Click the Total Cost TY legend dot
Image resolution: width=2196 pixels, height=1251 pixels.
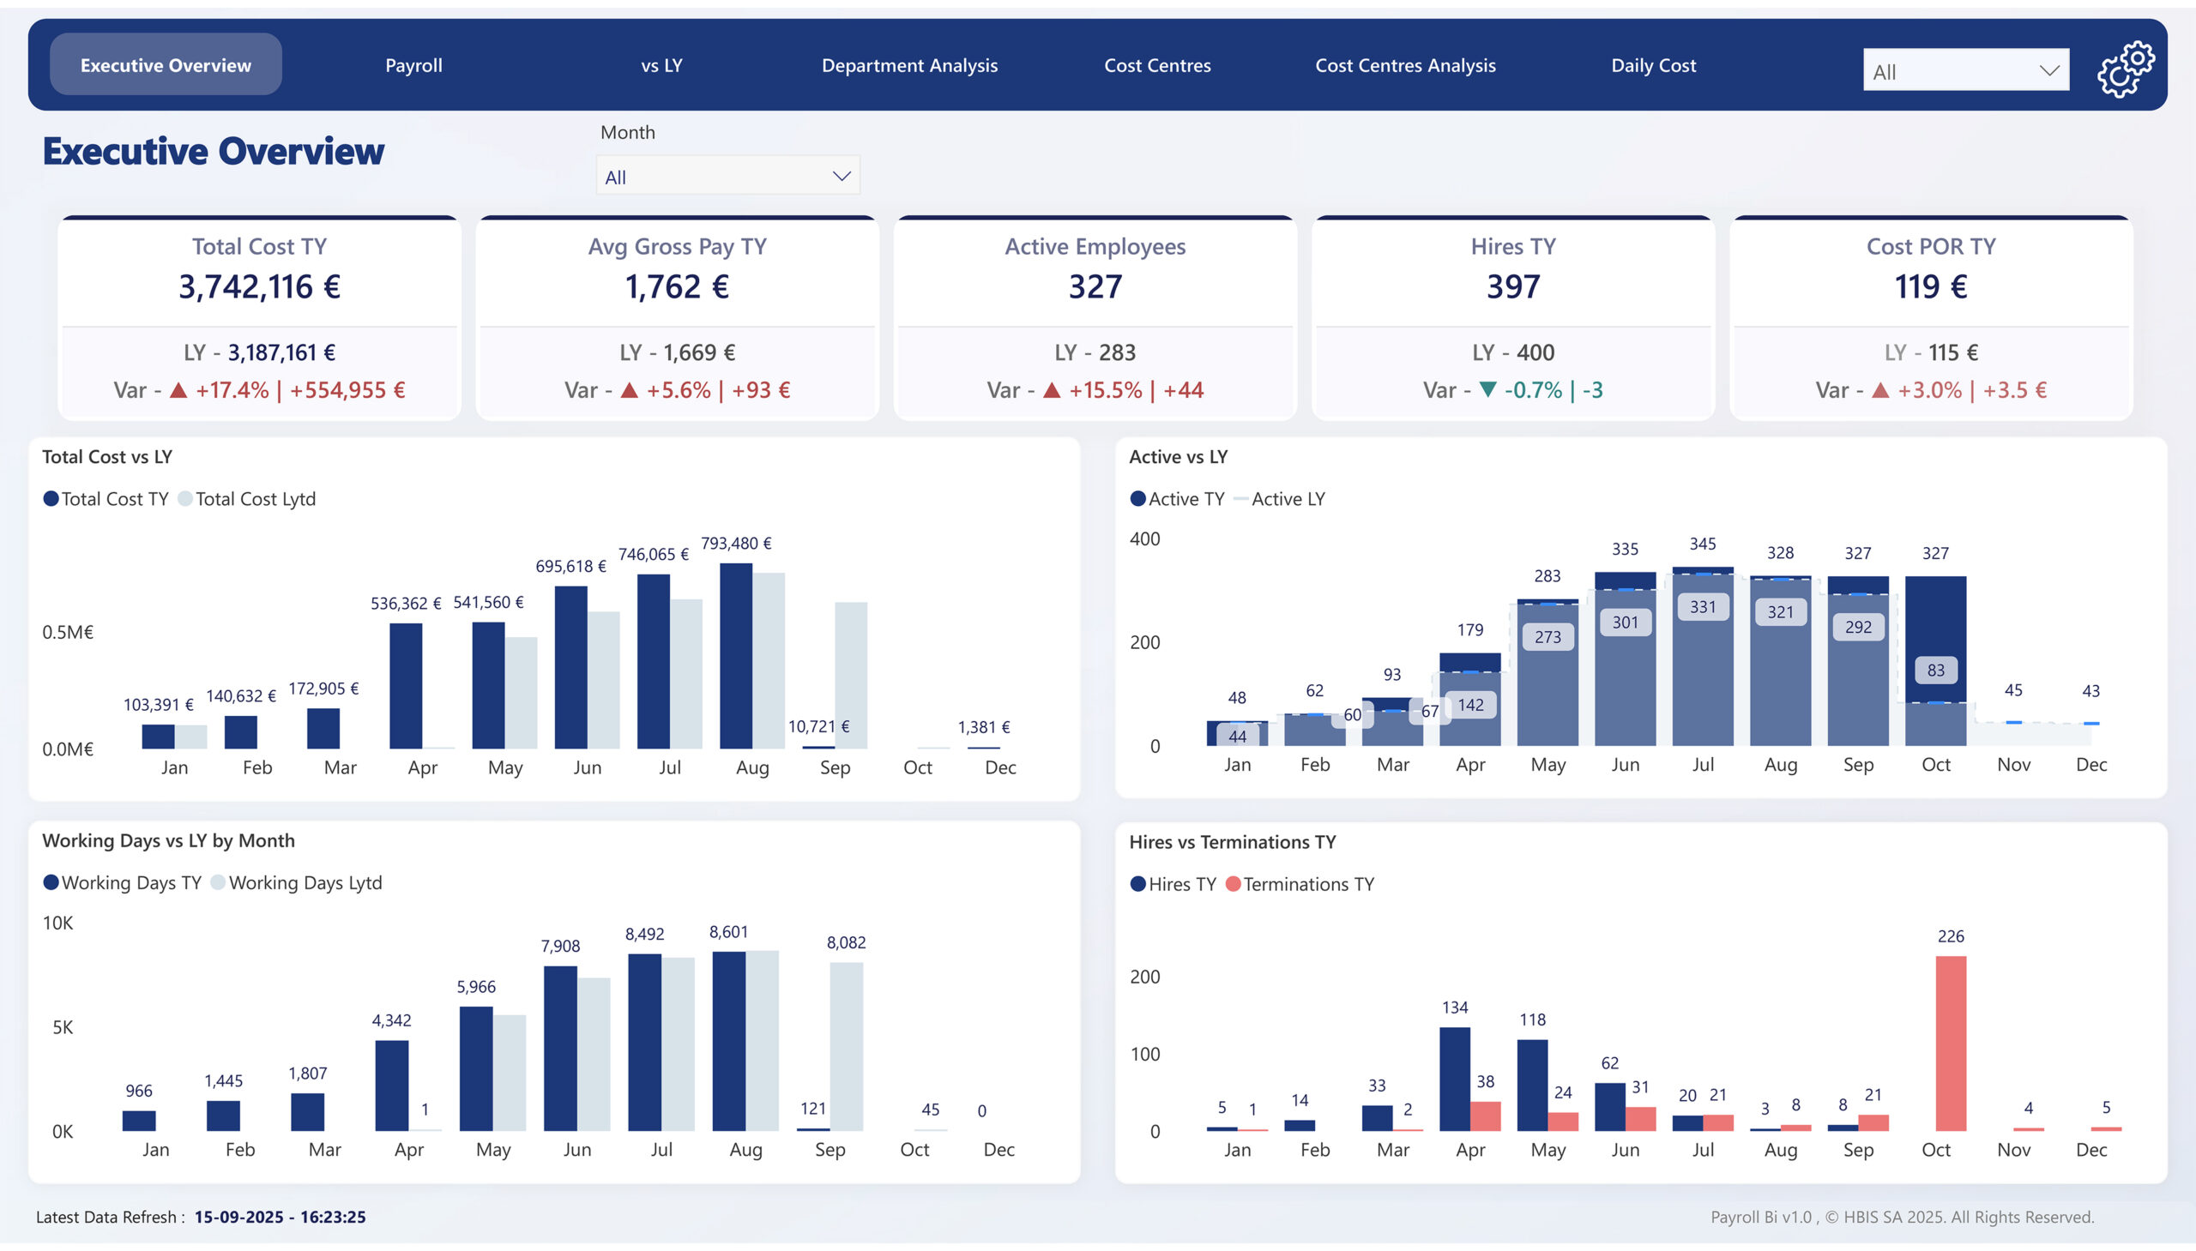click(x=52, y=498)
